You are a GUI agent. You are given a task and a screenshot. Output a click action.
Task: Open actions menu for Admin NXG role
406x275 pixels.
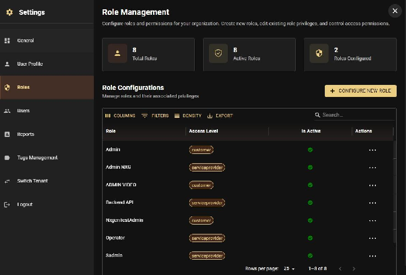[x=373, y=168]
